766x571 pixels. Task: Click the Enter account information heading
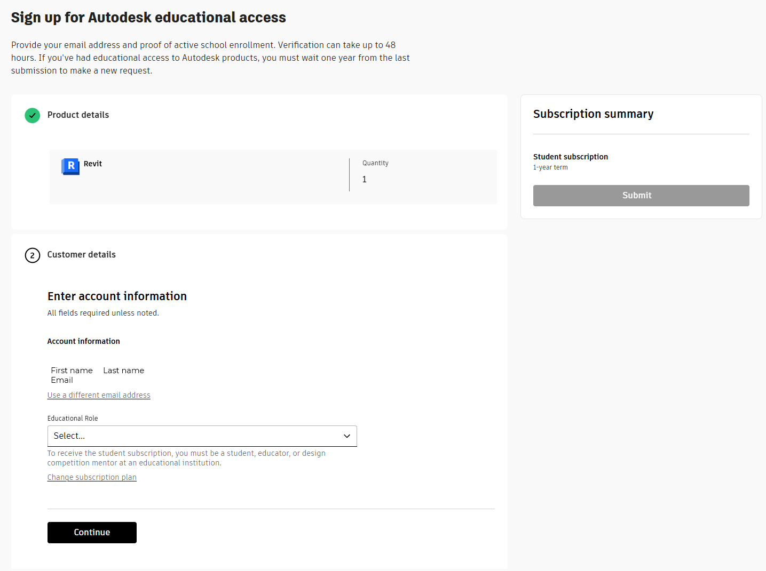click(x=117, y=296)
